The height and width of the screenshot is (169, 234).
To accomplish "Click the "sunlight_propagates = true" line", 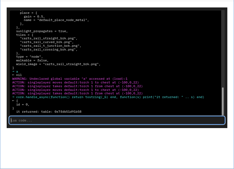I will coord(42,31).
